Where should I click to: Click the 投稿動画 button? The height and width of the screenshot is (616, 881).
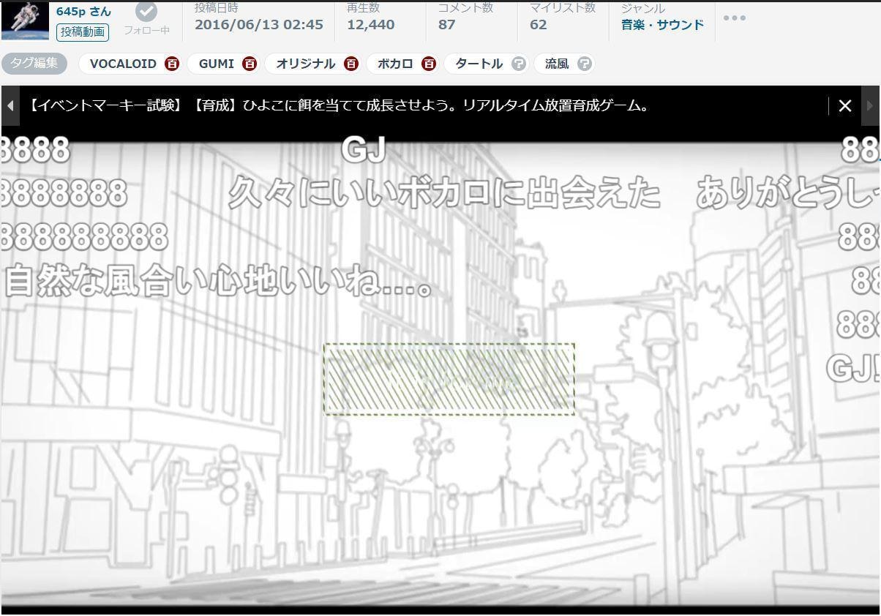click(x=83, y=31)
